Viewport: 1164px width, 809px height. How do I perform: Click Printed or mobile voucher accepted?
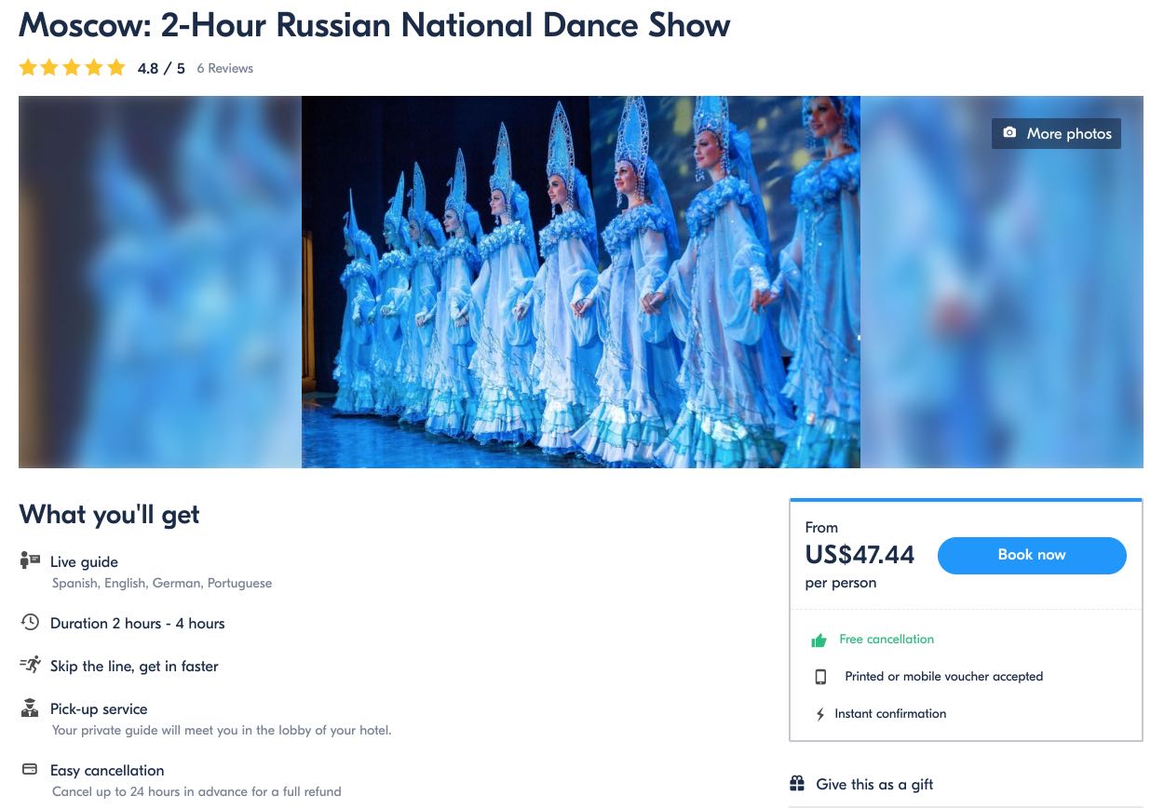tap(944, 677)
